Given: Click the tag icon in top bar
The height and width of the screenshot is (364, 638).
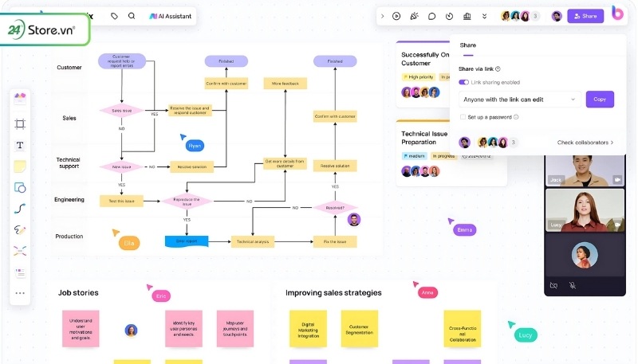Looking at the screenshot, I should (114, 16).
